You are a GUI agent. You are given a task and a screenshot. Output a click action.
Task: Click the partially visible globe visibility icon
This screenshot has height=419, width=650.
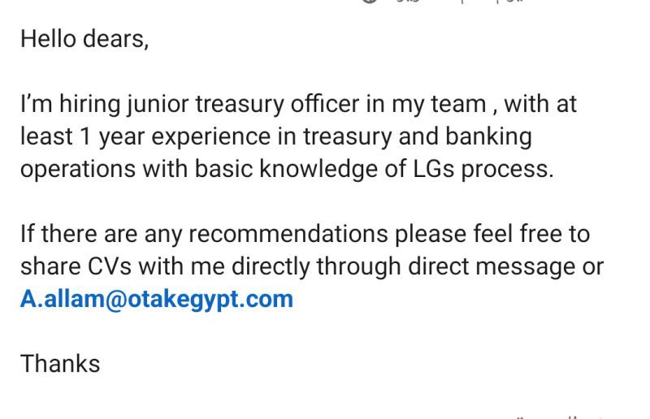[369, 2]
